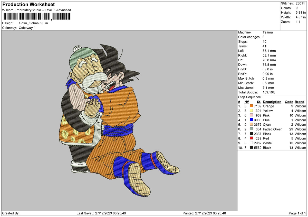The height and width of the screenshot is (217, 308).
Task: Click the "St." column header
Action: [259, 102]
